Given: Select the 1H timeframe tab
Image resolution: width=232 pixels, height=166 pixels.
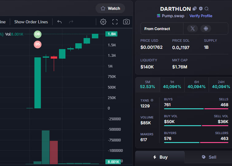Looking at the screenshot, I should [172, 84].
